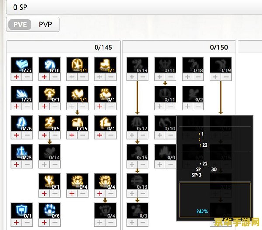Select the golden figure with radiating halo skill 0/1
Screen dimensions: 262x230
tap(50, 94)
